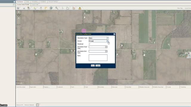Click the pink annotation marker on map

84,31
